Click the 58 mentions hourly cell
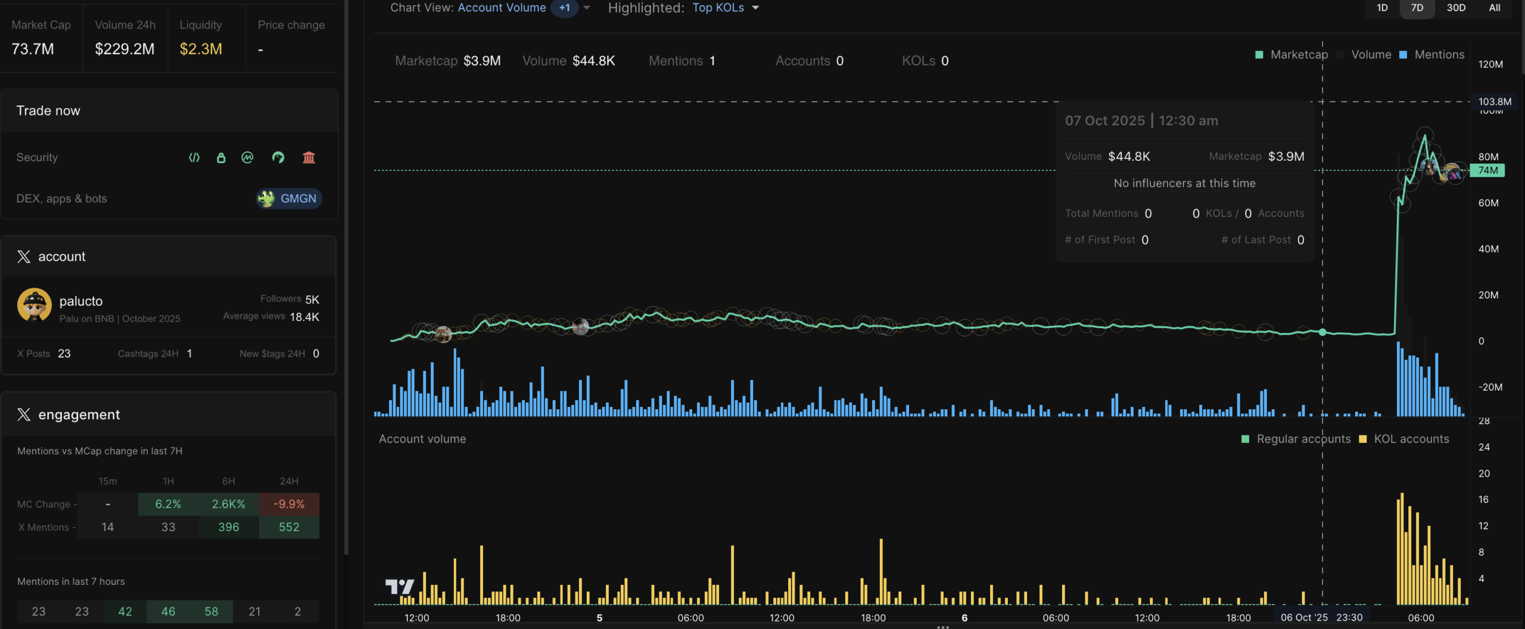The image size is (1525, 629). (211, 612)
